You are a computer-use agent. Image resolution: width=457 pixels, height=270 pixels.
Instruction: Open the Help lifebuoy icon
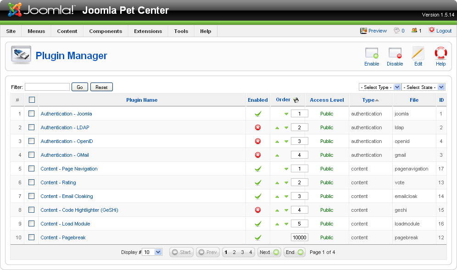pos(440,53)
